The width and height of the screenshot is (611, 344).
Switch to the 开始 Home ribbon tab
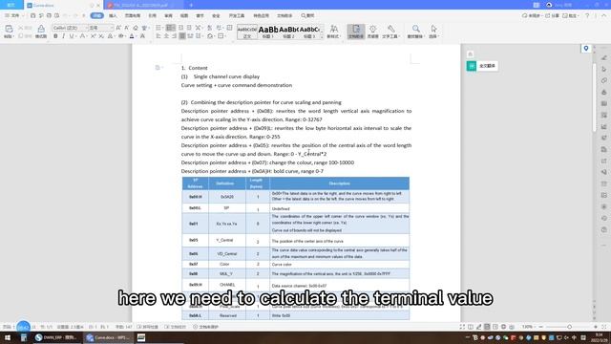coord(96,15)
